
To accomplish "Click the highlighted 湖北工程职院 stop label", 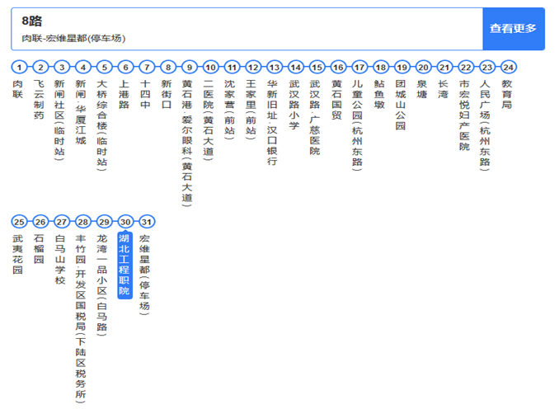I will [124, 266].
